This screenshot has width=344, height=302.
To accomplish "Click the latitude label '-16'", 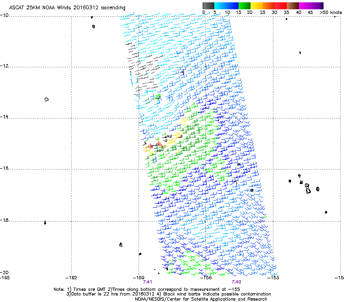I will pyautogui.click(x=4, y=168).
